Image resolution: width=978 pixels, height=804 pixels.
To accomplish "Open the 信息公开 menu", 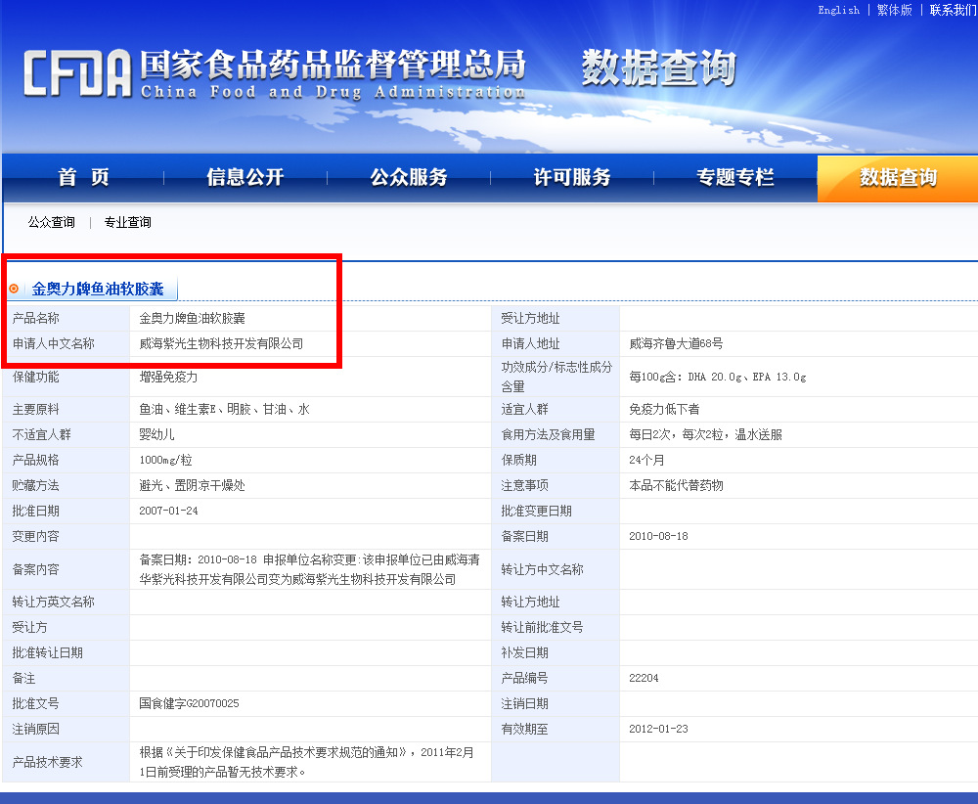I will (x=243, y=178).
